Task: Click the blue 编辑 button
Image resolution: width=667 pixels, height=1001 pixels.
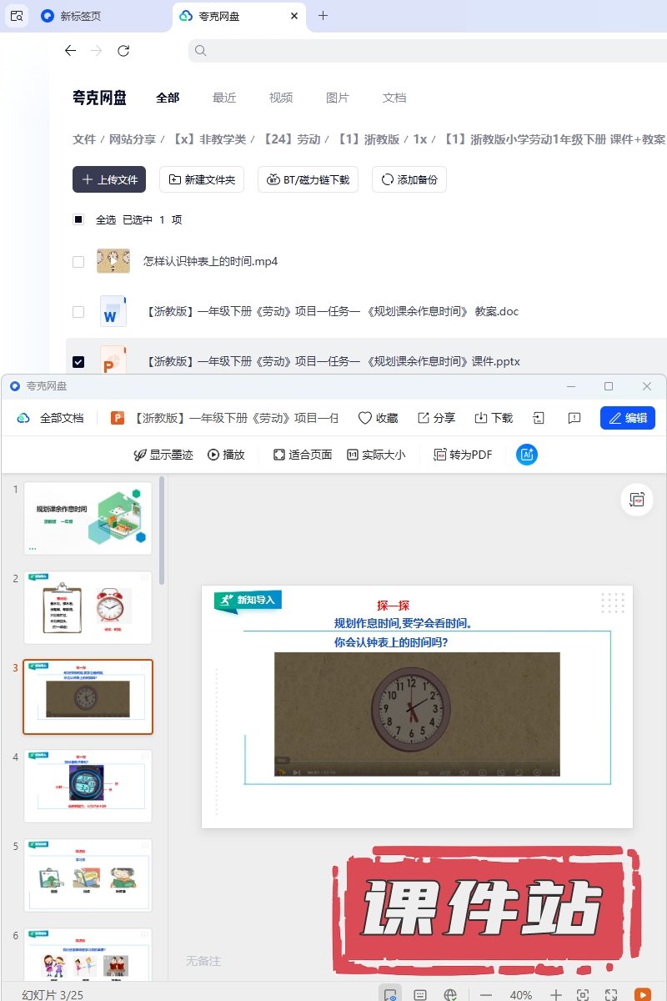Action: click(x=627, y=418)
